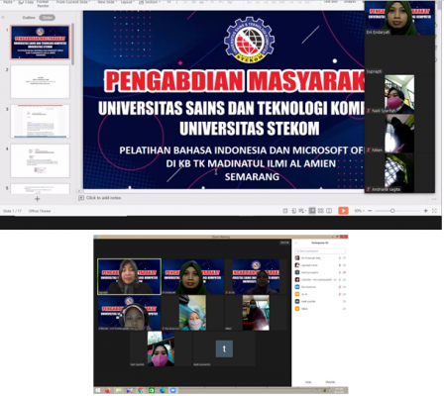
Task: Click Invite button below participants list
Action: 308,382
